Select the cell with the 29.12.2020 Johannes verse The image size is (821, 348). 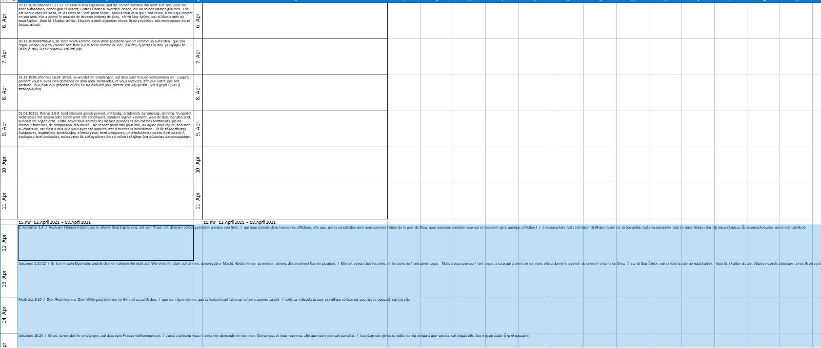[105, 20]
